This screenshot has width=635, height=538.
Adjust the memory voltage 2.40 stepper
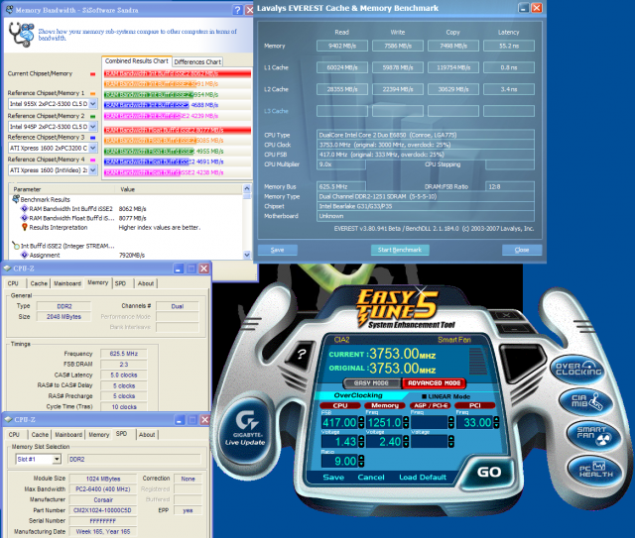406,441
